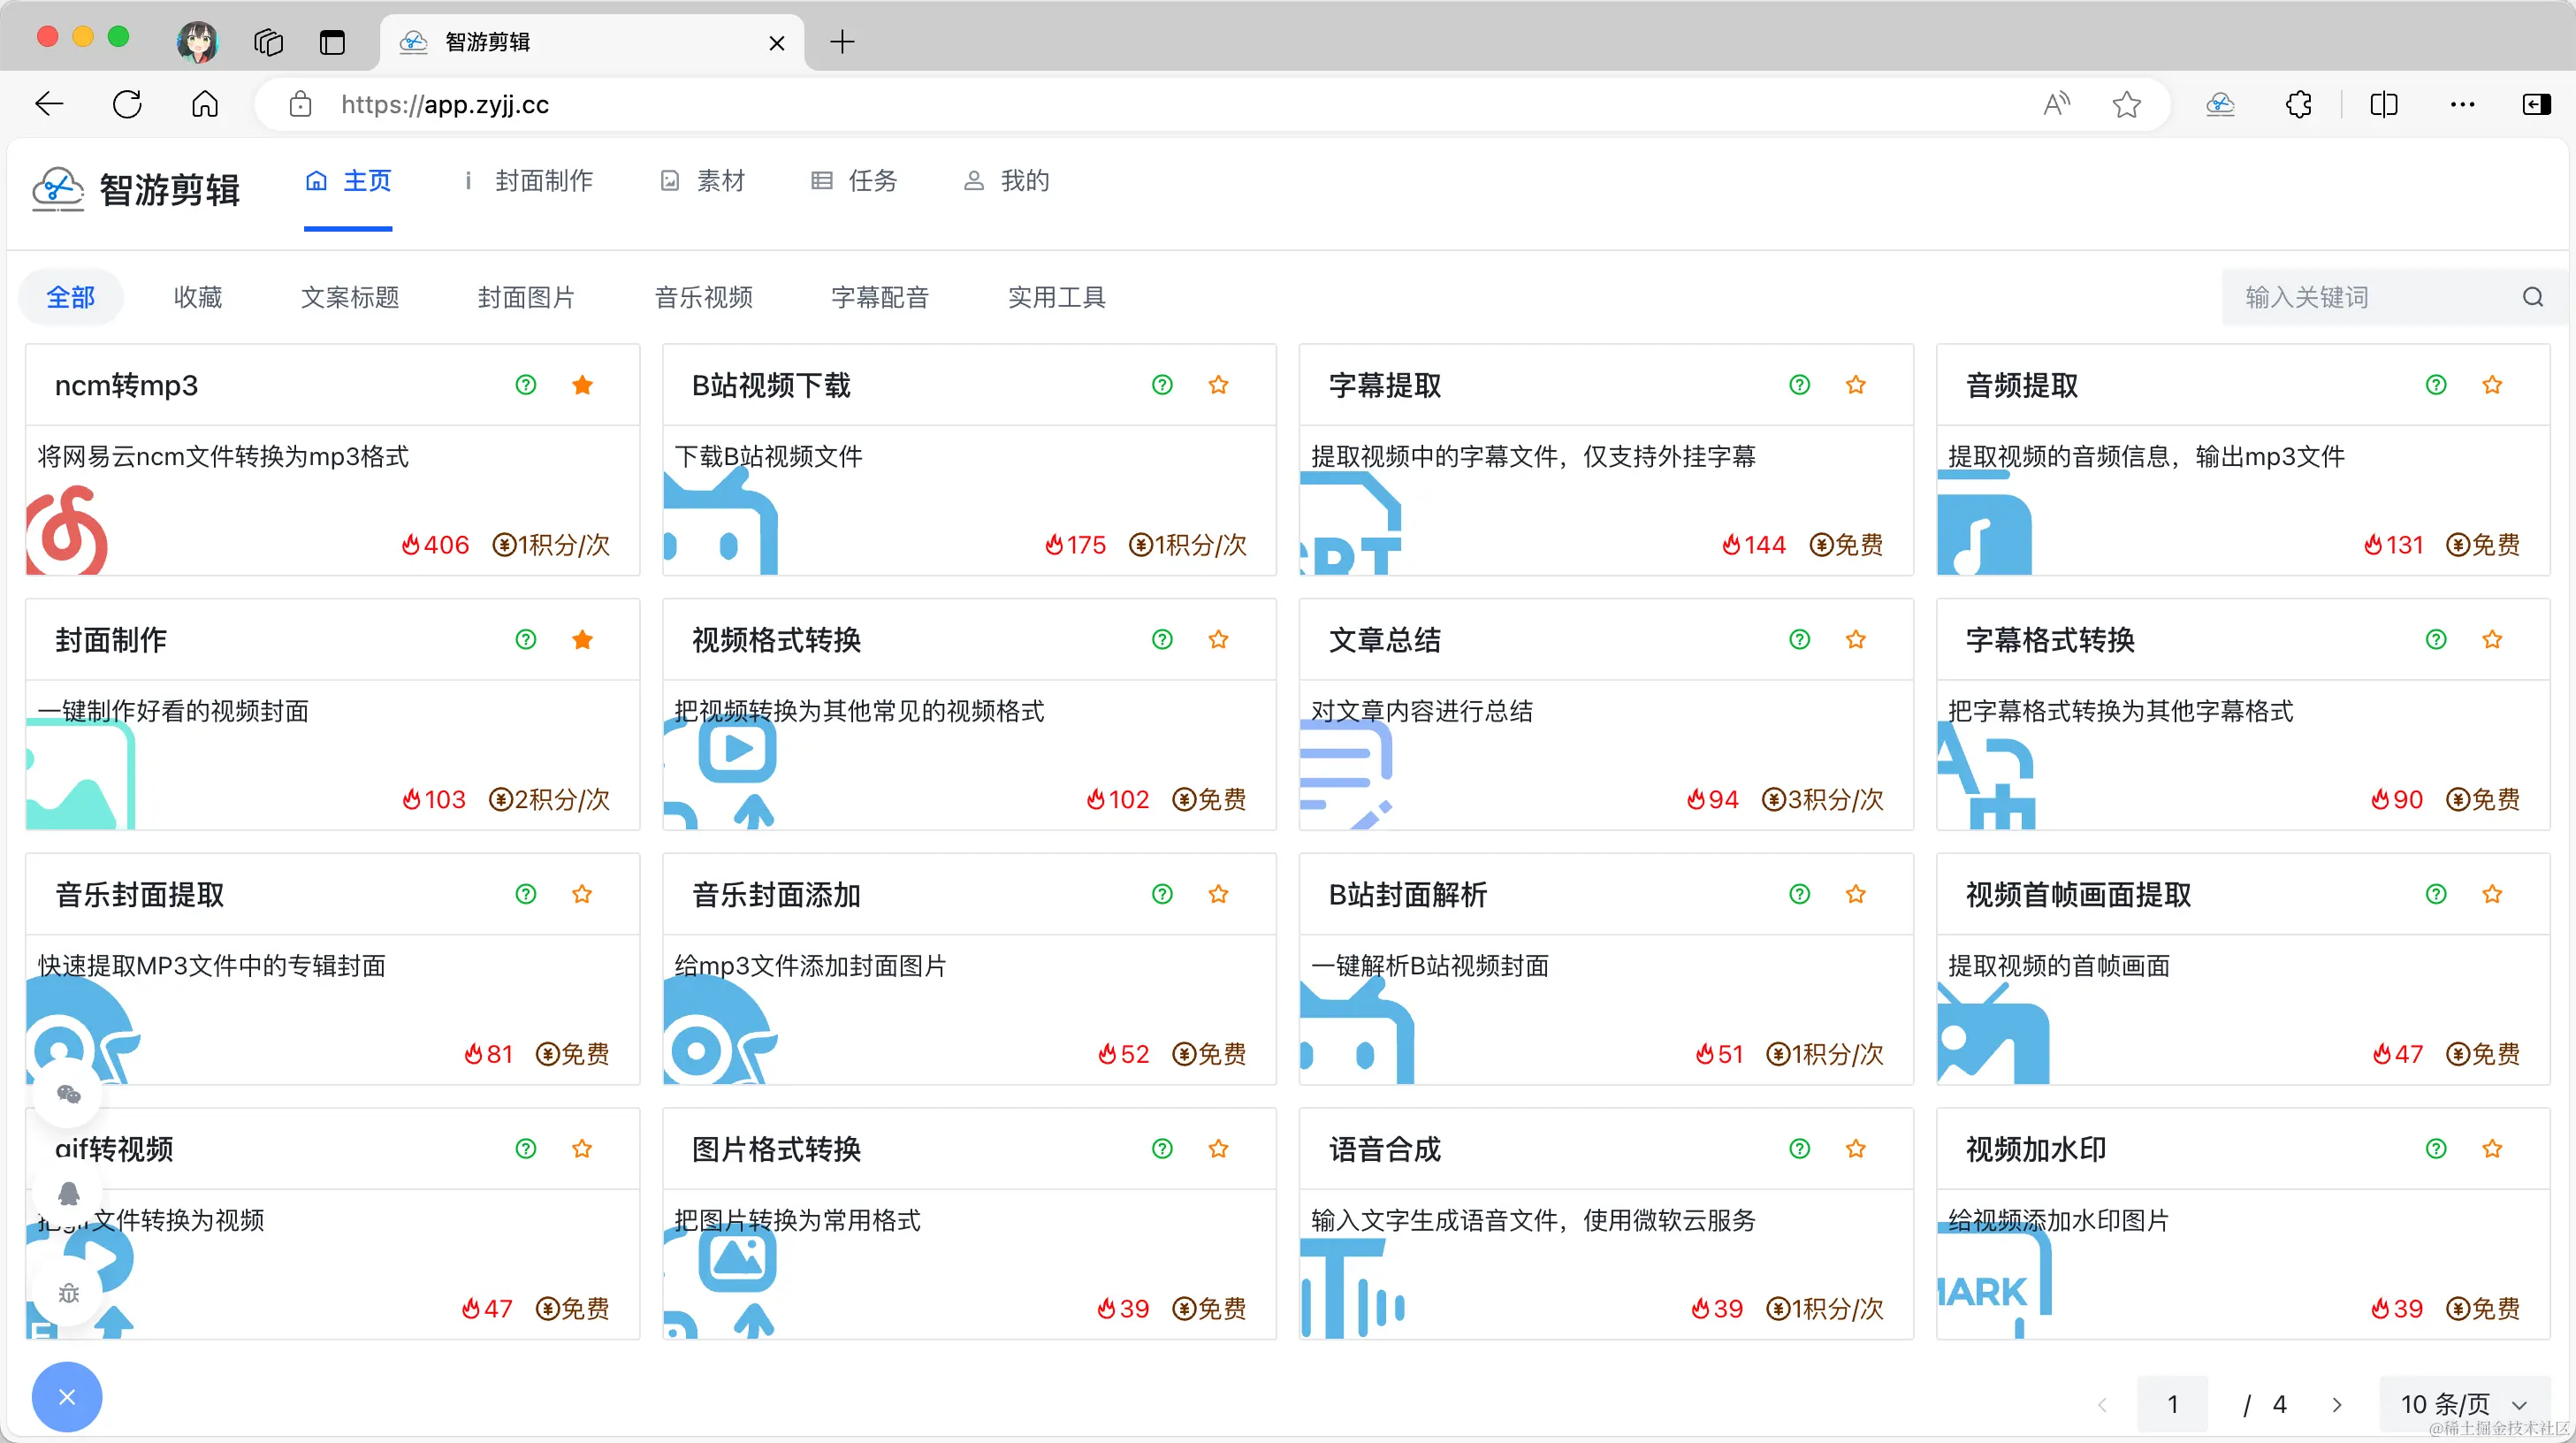Click help icon on 字幕提取 card

(x=1799, y=385)
